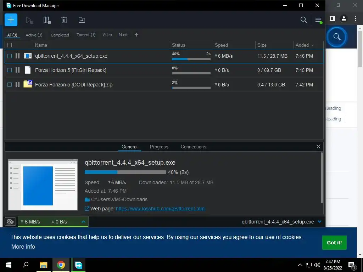Show hidden system tray icons
Viewport: 363px width, 272px height.
pos(300,265)
